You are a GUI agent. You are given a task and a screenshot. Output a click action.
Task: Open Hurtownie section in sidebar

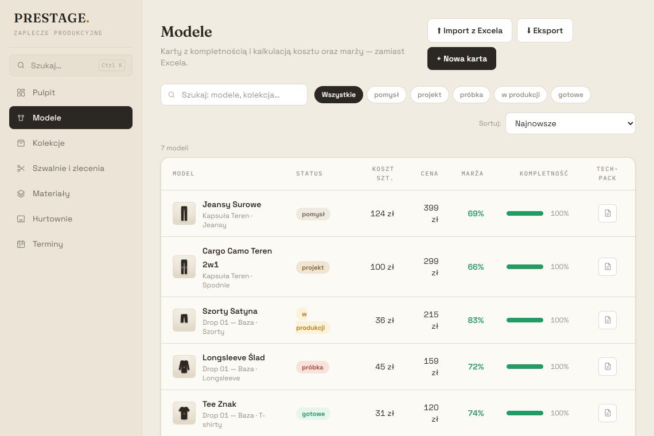click(x=71, y=219)
